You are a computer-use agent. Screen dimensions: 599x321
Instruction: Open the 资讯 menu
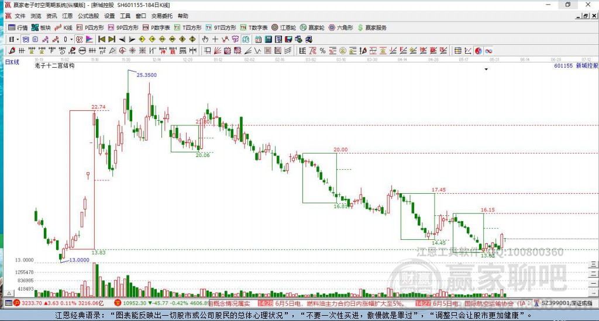(x=51, y=16)
